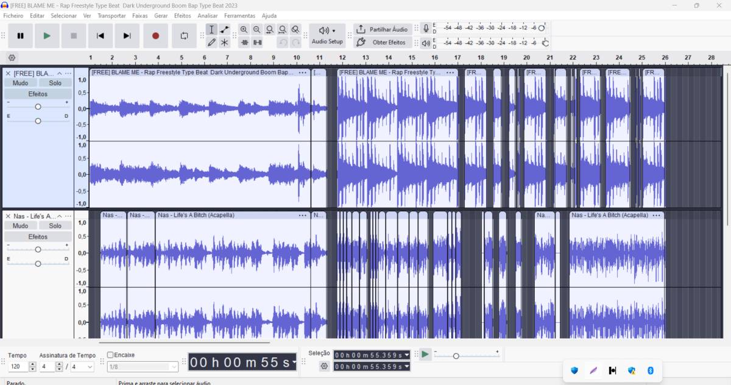
Task: Select the Multi-tool asterisk icon
Action: 225,43
